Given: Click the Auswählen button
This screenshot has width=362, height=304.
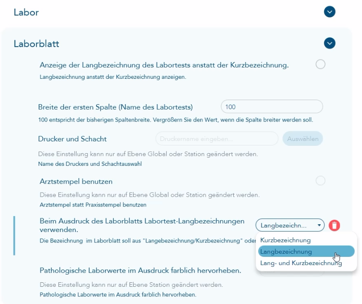Looking at the screenshot, I should pos(303,139).
